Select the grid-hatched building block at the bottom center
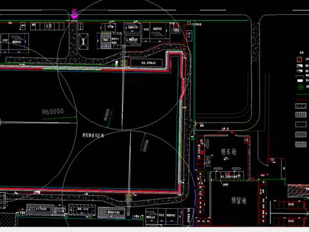This screenshot has width=309, height=232. coord(111,213)
